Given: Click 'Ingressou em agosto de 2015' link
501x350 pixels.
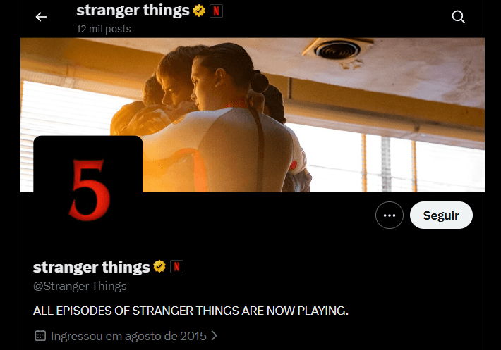Looking at the screenshot, I should pos(128,336).
